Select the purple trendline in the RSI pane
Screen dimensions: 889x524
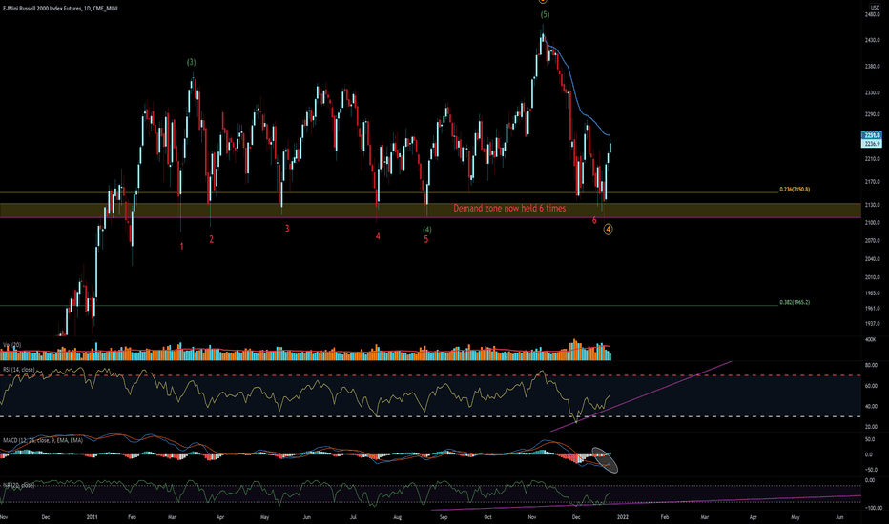641,396
